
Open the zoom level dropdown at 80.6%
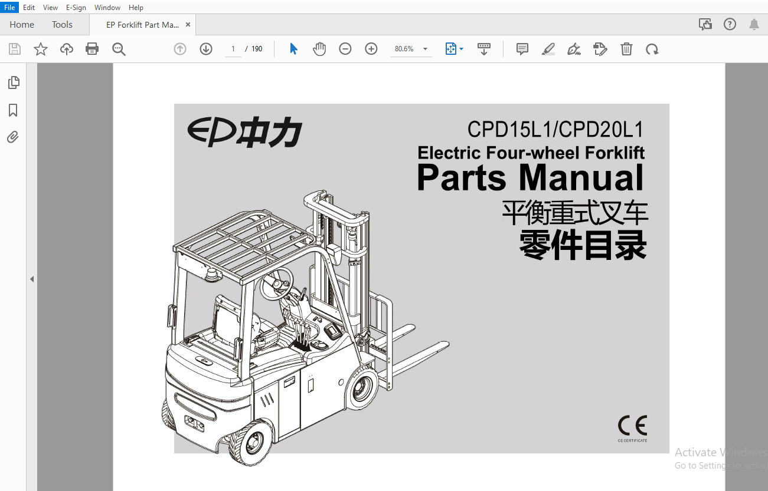(x=425, y=49)
